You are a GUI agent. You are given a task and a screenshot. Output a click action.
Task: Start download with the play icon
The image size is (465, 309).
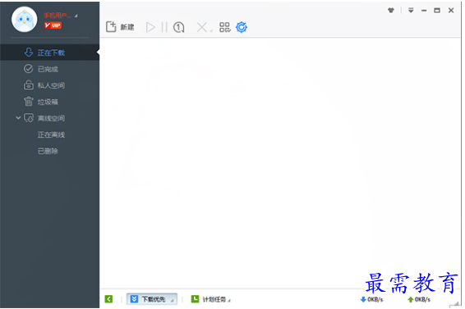(x=150, y=27)
